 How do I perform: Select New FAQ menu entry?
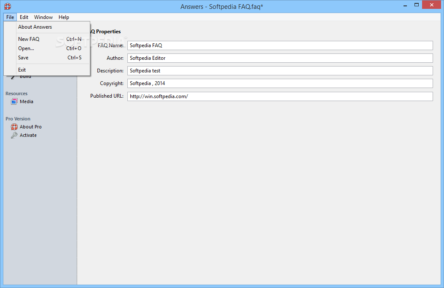click(x=47, y=39)
